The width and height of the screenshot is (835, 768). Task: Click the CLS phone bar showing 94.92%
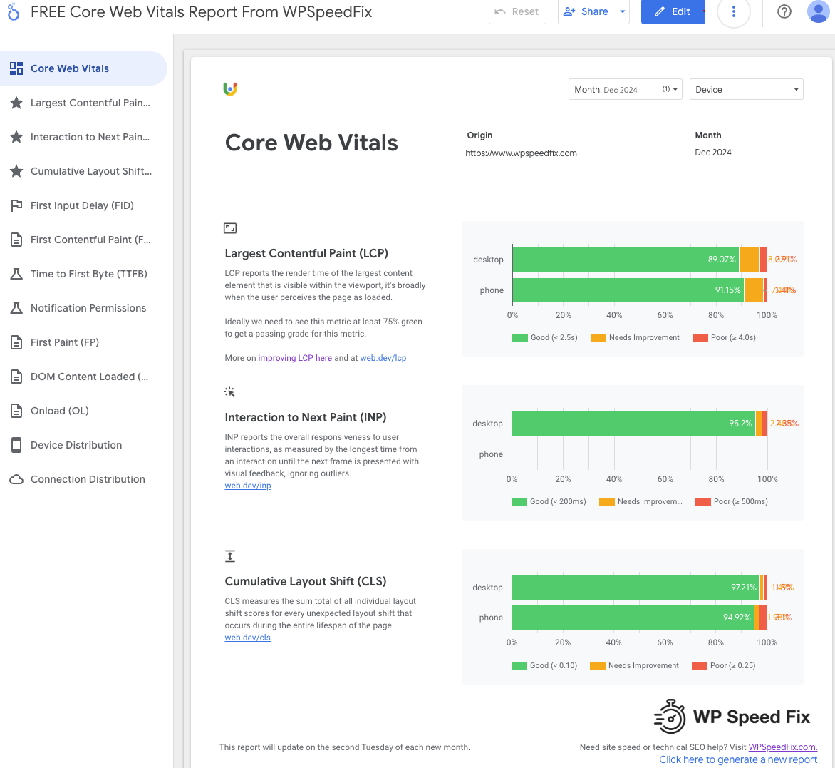tap(633, 617)
